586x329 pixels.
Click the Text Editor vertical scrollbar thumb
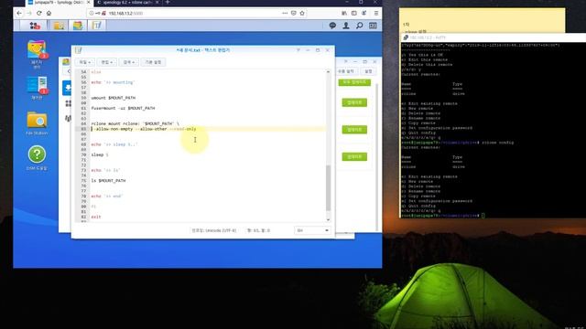[328, 188]
